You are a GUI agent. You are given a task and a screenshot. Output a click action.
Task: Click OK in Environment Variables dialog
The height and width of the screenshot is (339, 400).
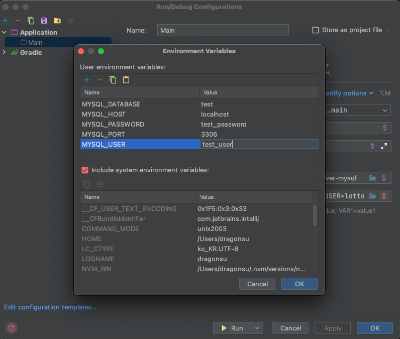tap(299, 284)
